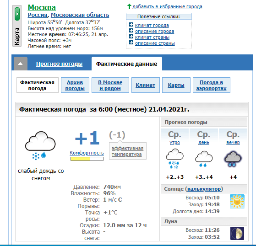Open the климат страны link
This screenshot has width=256, height=246.
point(152,37)
